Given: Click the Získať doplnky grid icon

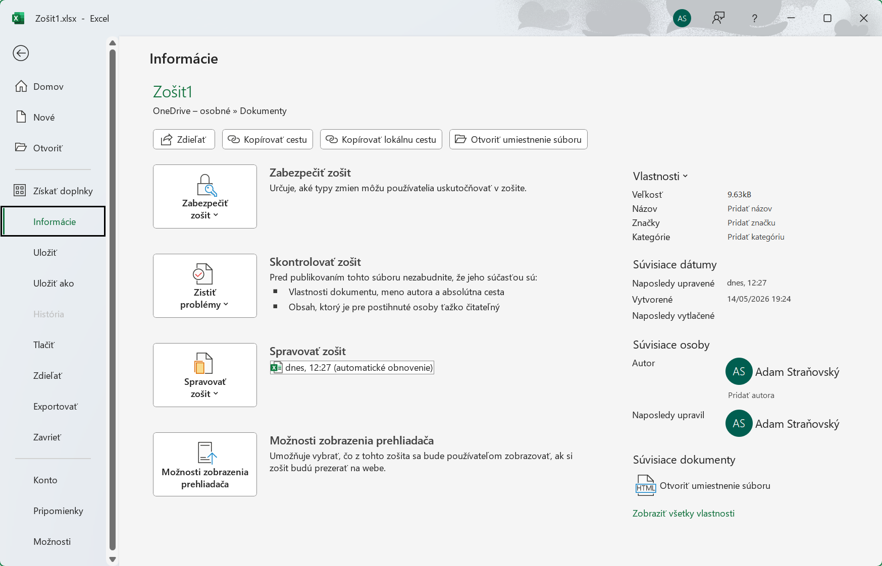Looking at the screenshot, I should point(20,190).
